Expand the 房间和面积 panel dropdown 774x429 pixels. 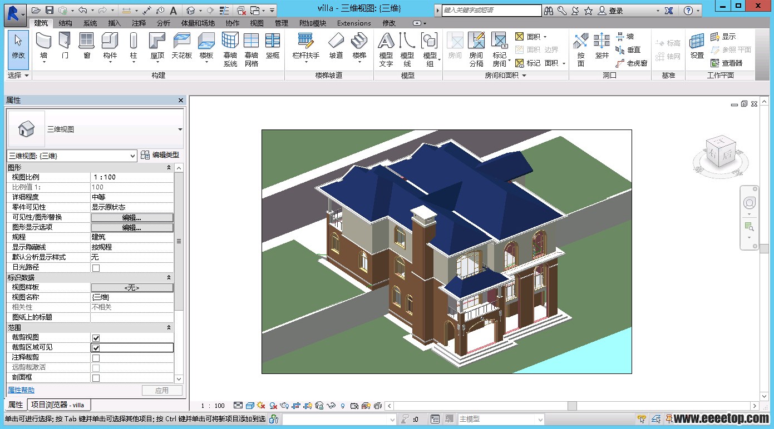[x=505, y=75]
